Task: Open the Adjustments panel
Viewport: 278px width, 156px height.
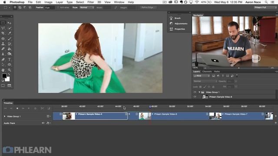Action: coord(179,23)
